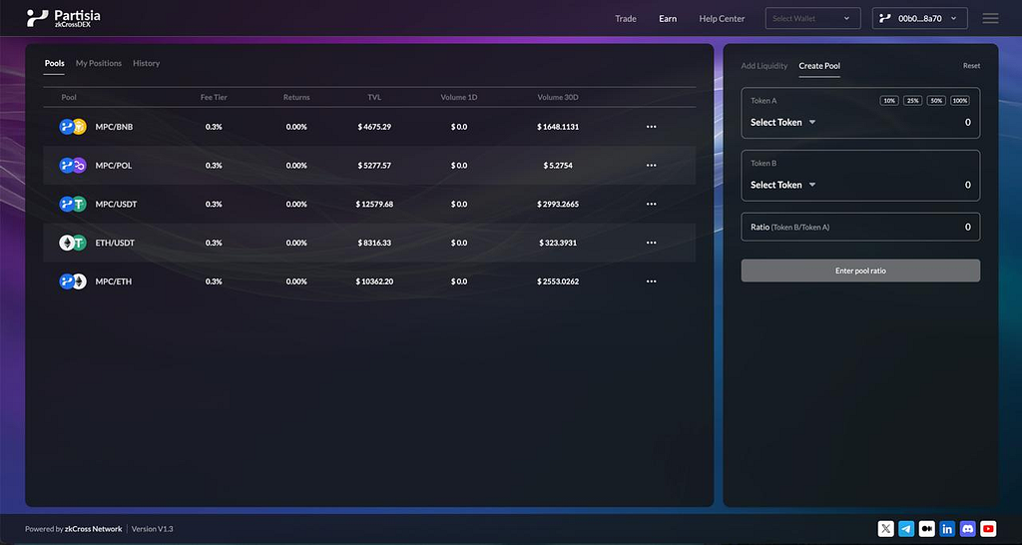The width and height of the screenshot is (1022, 545).
Task: Set Token A amount to 100%
Action: coord(959,101)
